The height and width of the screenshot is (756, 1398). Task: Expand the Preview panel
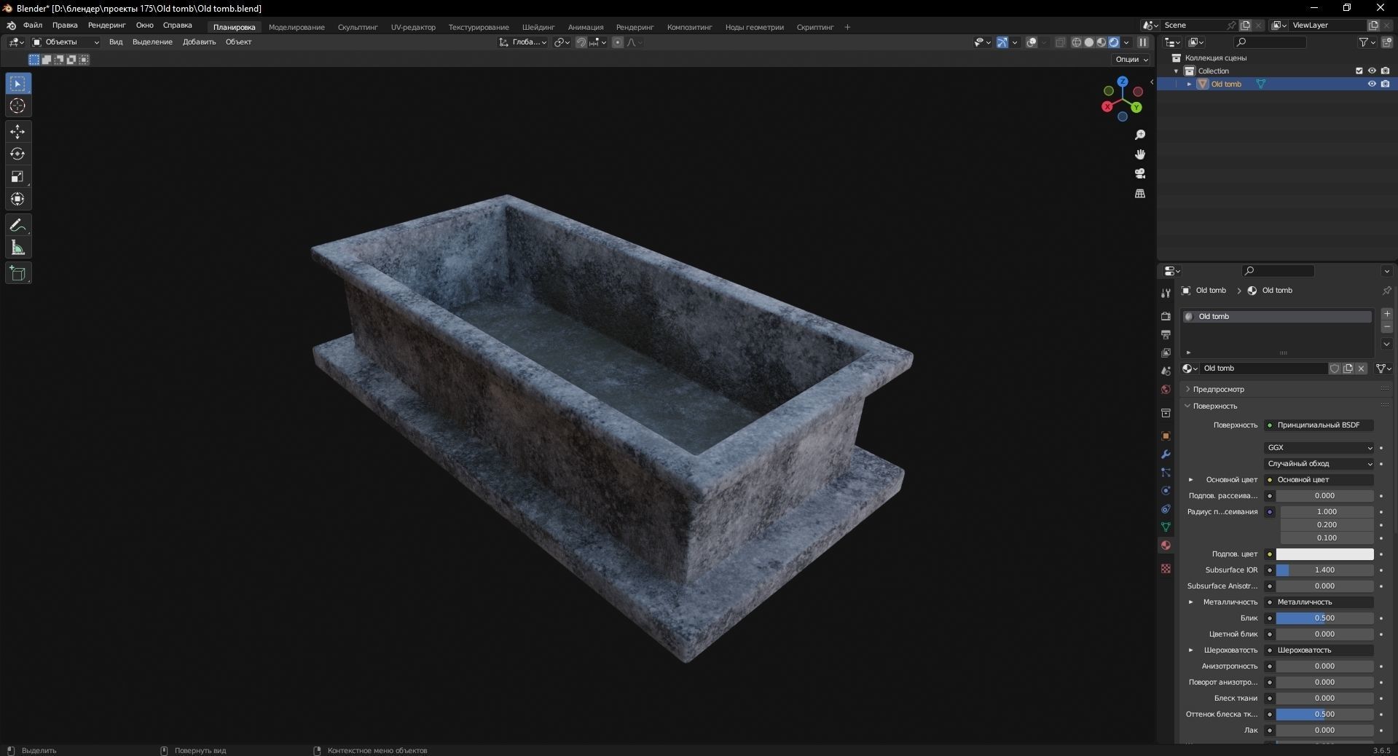tap(1218, 389)
